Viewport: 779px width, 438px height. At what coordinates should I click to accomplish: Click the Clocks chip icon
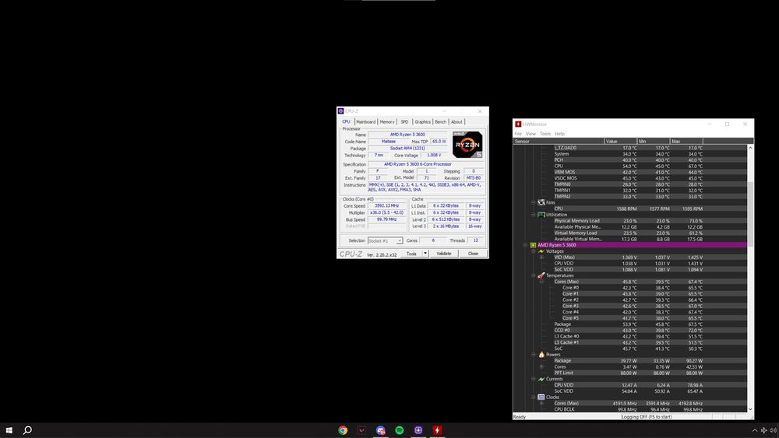tap(541, 397)
